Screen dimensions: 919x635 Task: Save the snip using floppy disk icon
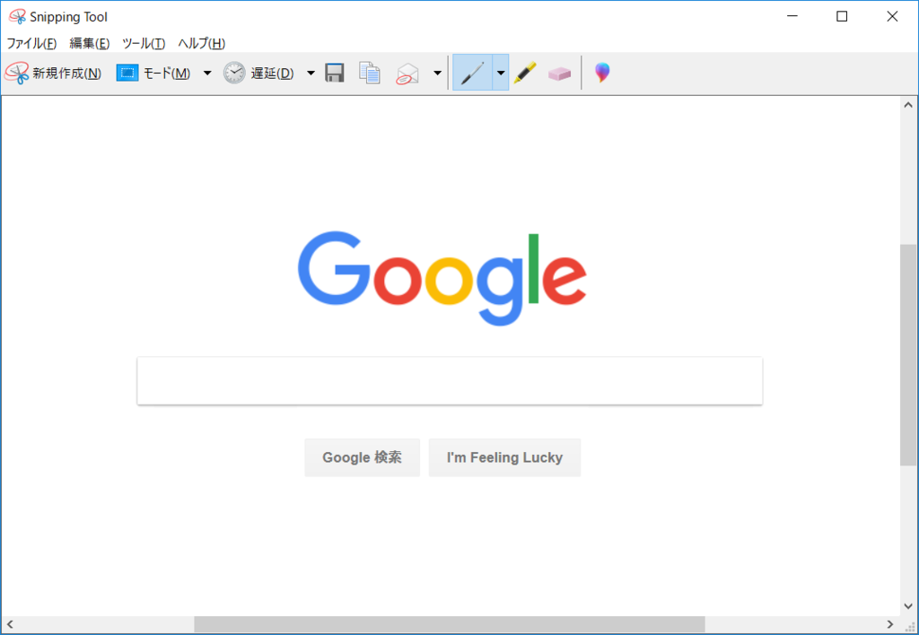pos(335,74)
